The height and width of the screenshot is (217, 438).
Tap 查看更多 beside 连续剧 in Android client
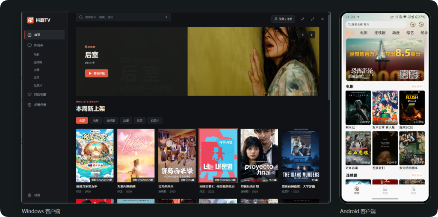pos(417,176)
